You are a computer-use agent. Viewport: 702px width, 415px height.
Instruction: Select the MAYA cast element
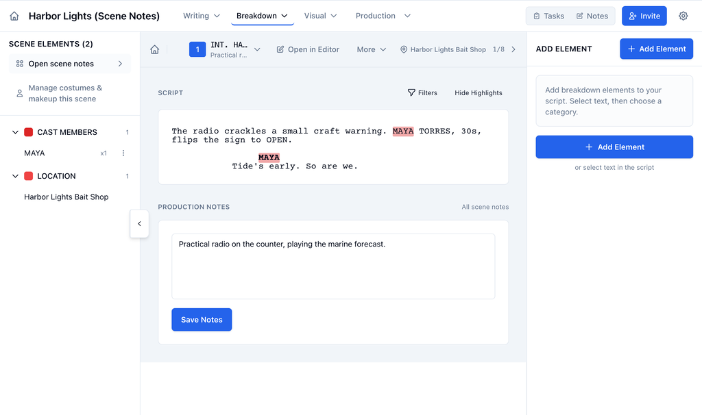(34, 153)
